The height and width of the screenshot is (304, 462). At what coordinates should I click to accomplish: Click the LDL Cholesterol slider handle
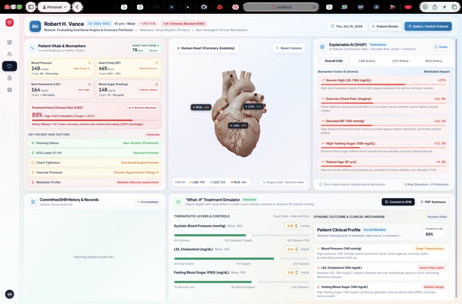click(x=277, y=258)
